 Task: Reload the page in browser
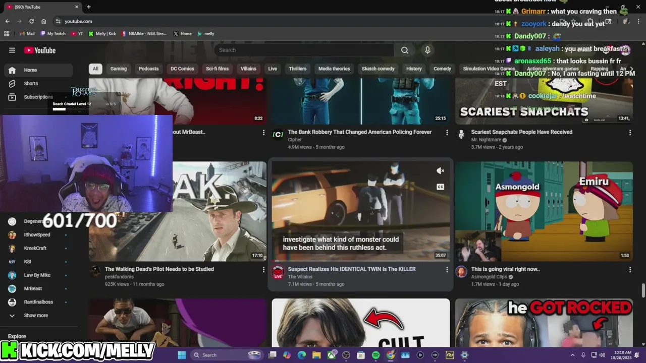31,21
